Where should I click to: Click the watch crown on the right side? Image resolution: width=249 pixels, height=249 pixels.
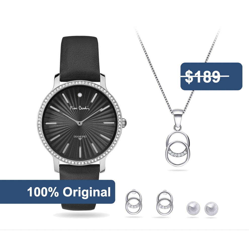(x=124, y=123)
